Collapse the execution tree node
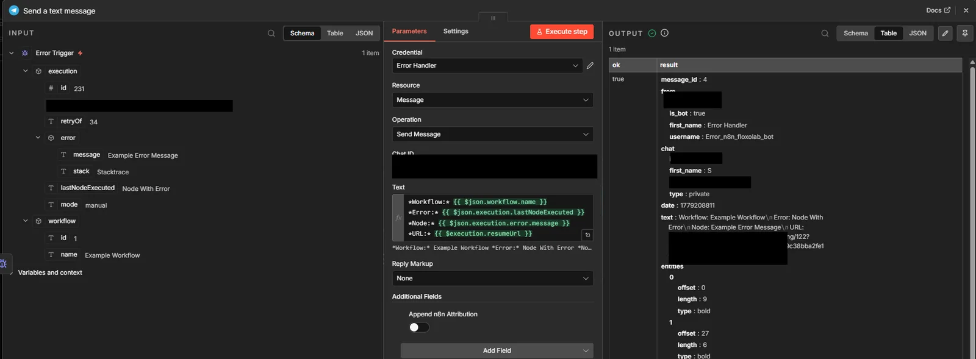Screen dimensions: 976x359 point(25,71)
